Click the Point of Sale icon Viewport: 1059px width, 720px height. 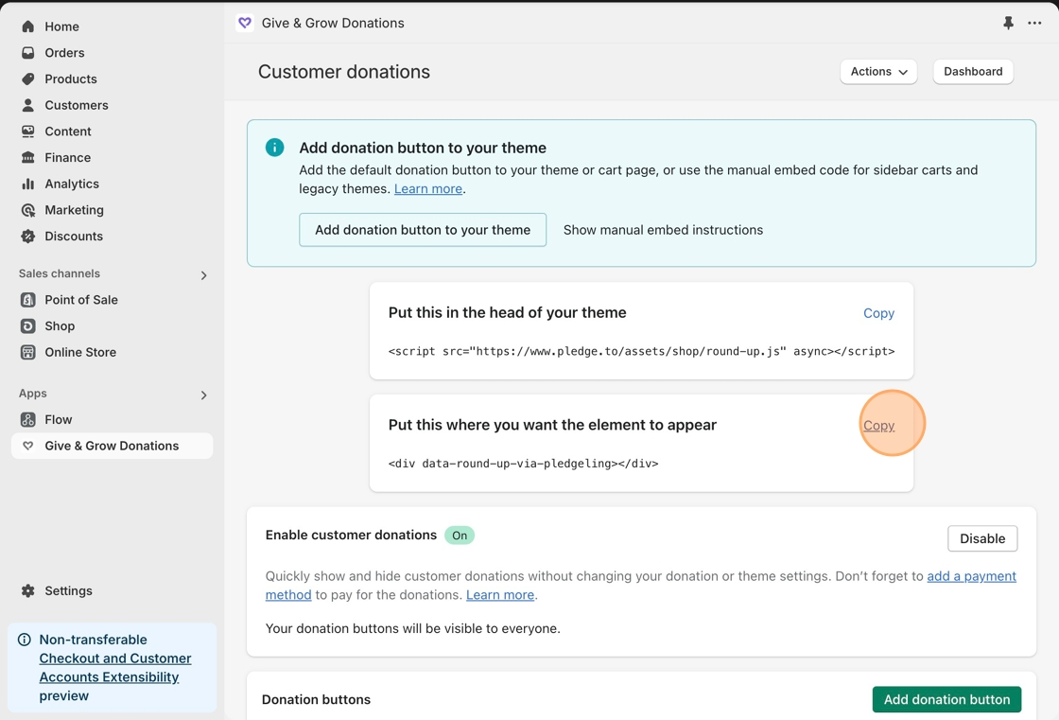(x=27, y=300)
